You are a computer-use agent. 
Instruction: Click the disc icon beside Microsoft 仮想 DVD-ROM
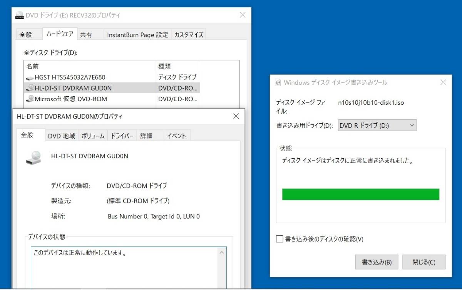point(30,99)
